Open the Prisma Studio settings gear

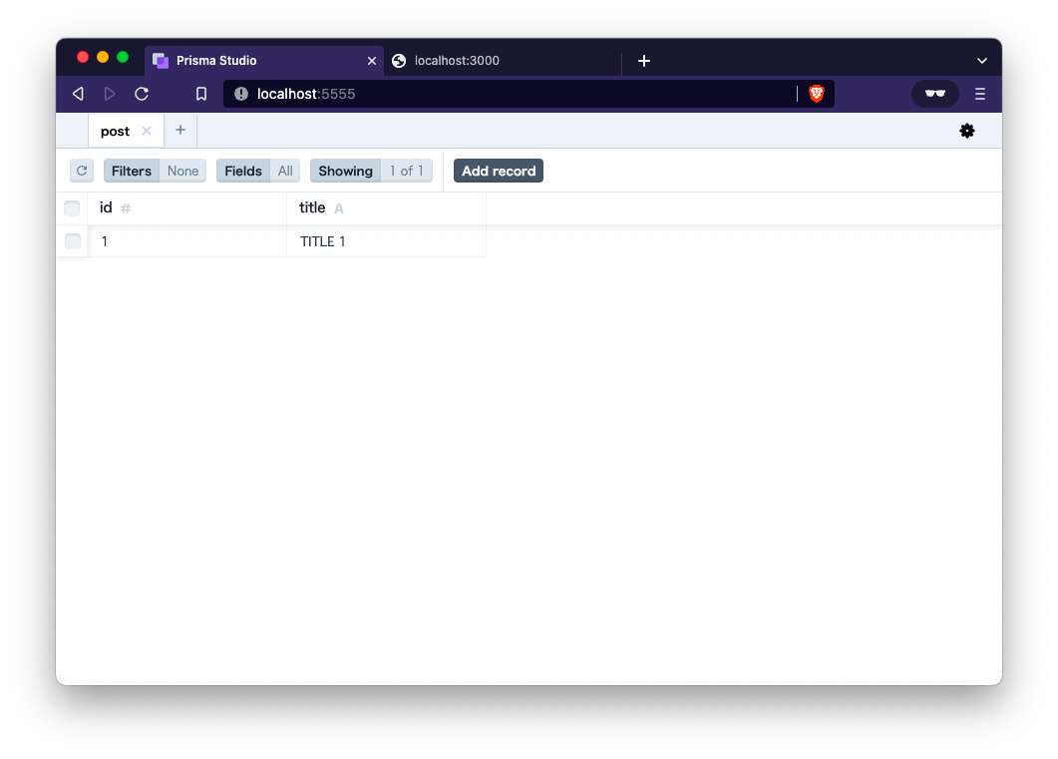pos(967,131)
